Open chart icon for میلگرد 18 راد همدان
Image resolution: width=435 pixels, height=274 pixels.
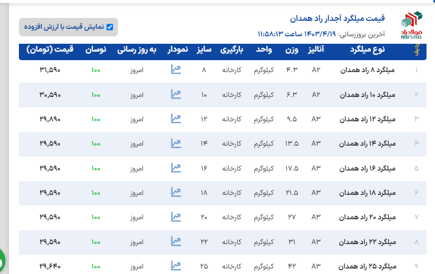click(176, 192)
